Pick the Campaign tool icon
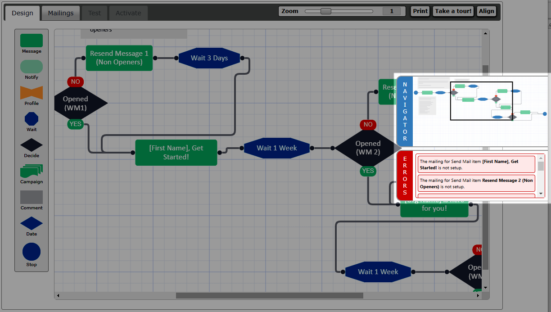The width and height of the screenshot is (551, 312). [32, 171]
